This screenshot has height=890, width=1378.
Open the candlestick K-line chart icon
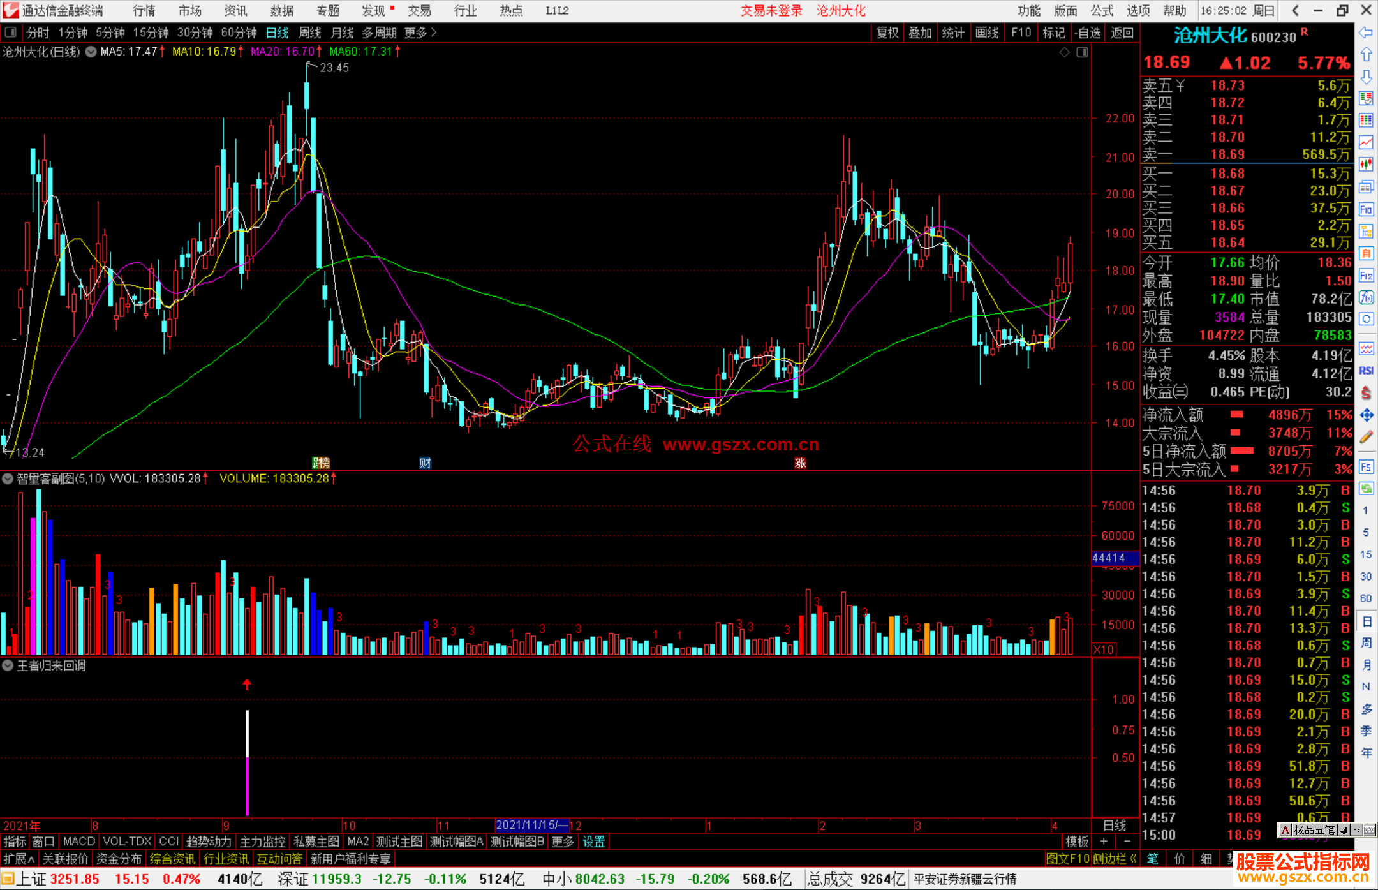(1366, 165)
